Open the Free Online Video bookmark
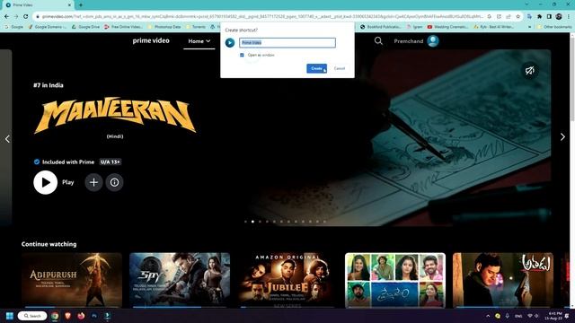 click(124, 27)
